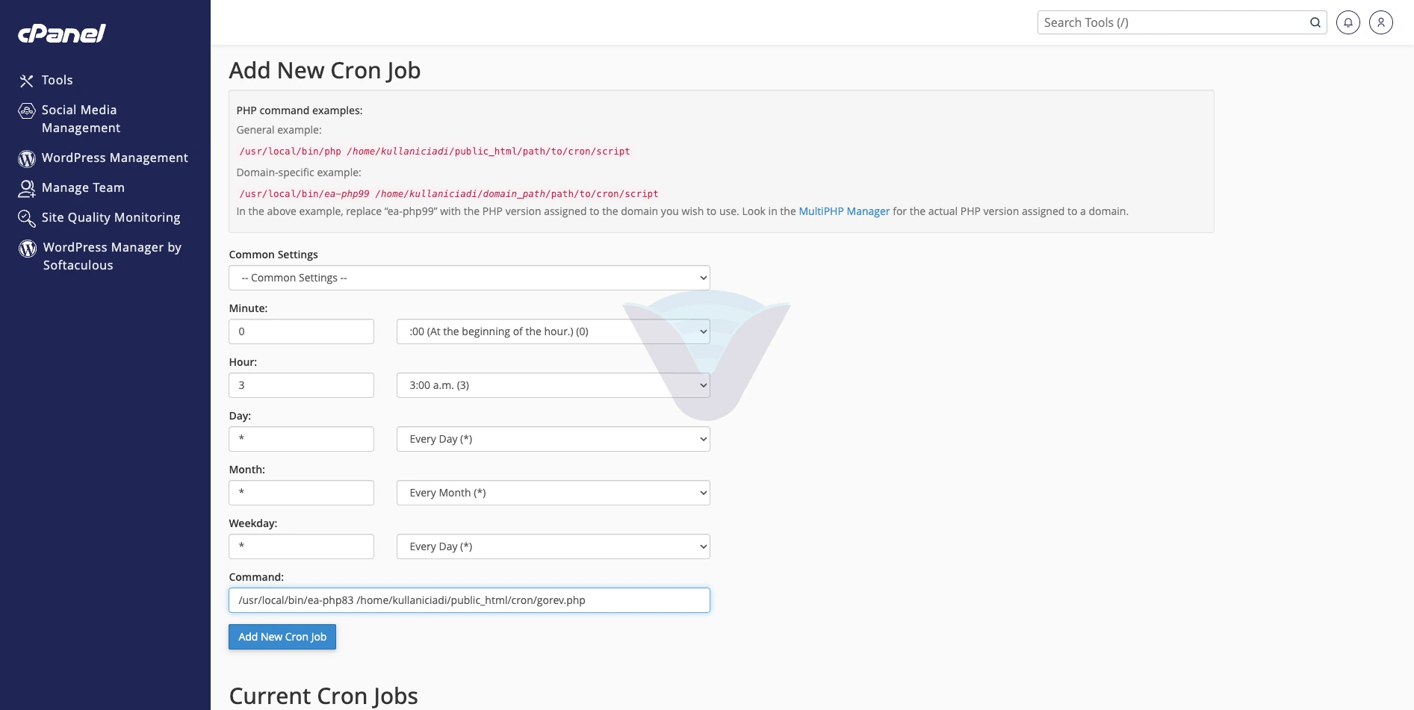Click the Weekday text field

(x=301, y=546)
